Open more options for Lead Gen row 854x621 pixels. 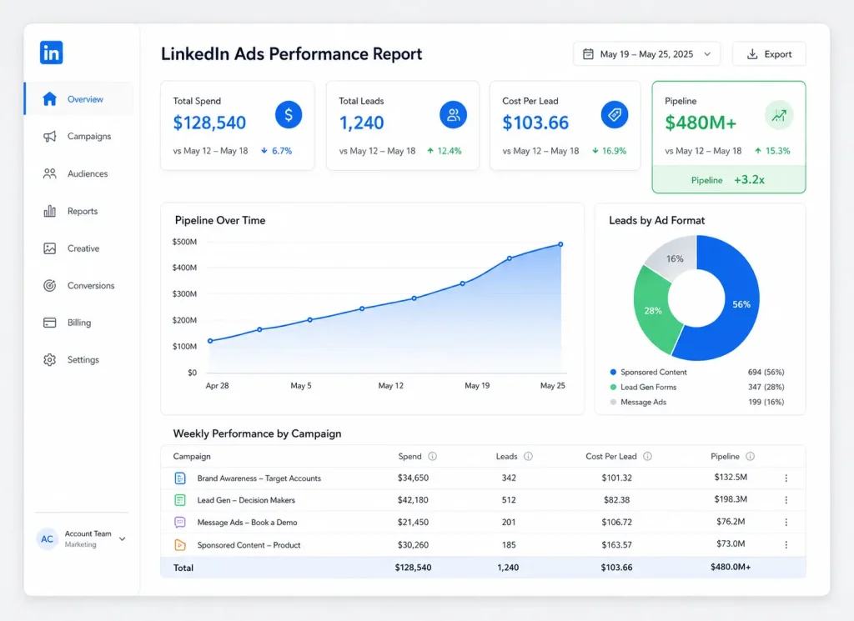(786, 499)
